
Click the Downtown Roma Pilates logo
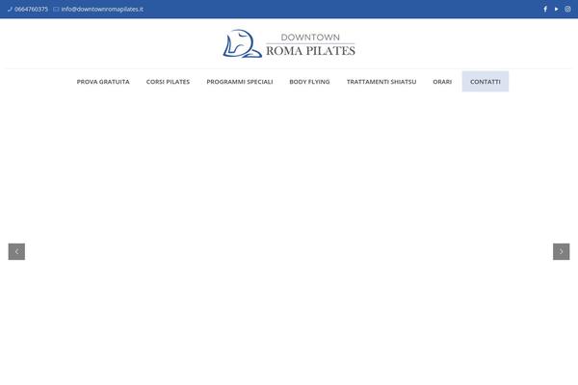(x=289, y=44)
